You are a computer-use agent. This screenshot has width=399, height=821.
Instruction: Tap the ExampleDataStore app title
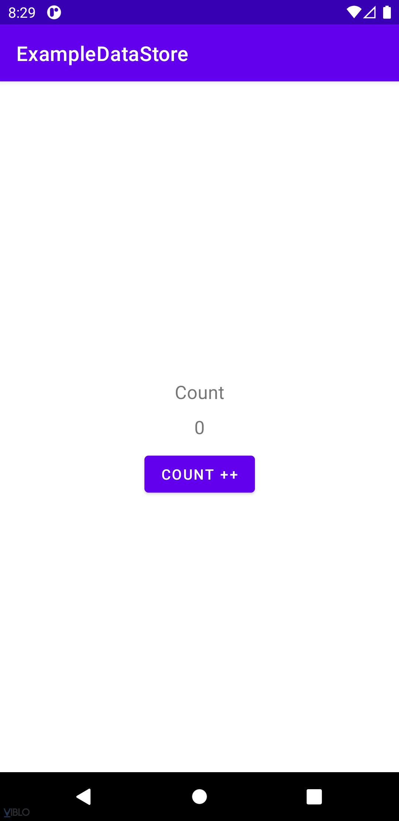(x=102, y=54)
